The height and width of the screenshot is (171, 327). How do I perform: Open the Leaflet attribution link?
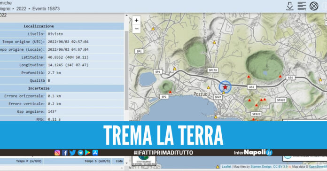tap(226, 167)
